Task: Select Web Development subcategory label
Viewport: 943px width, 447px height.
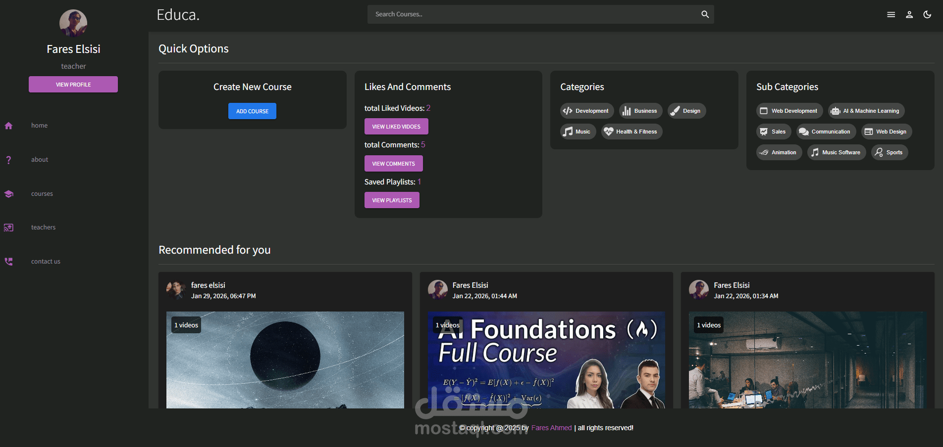Action: click(794, 111)
